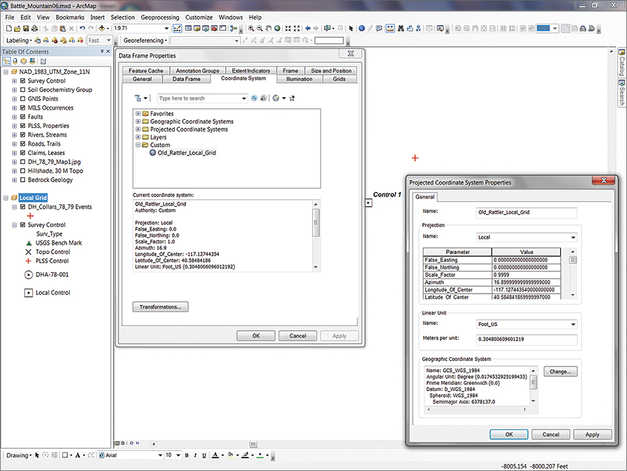This screenshot has height=471, width=627.
Task: Click Bold in the Drawing toolbar
Action: pyautogui.click(x=187, y=456)
